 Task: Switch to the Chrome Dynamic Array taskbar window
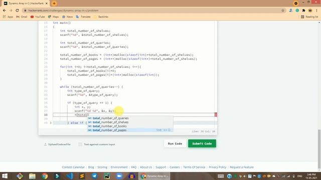154,176
